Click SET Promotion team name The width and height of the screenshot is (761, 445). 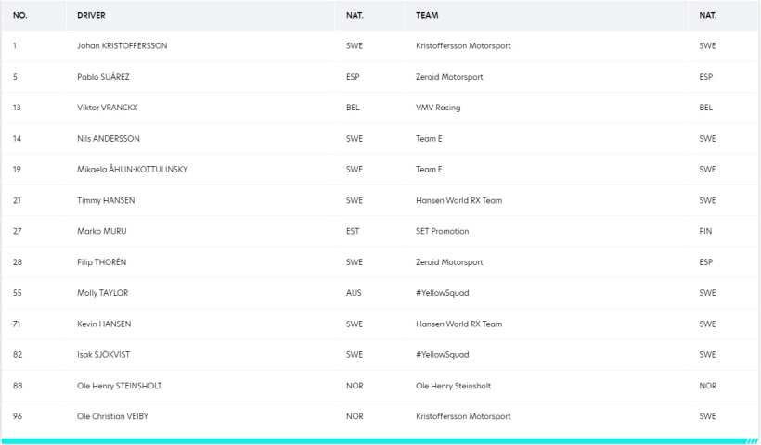(x=442, y=231)
